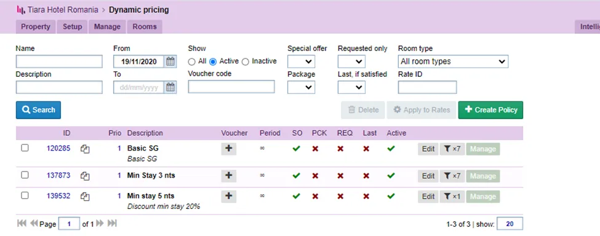
Task: Choose the All show radio option
Action: 192,62
